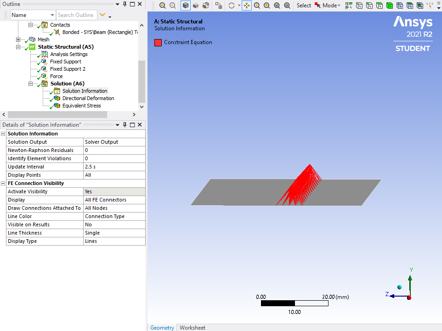Pin the Outline panel
The image size is (442, 331).
125,4
